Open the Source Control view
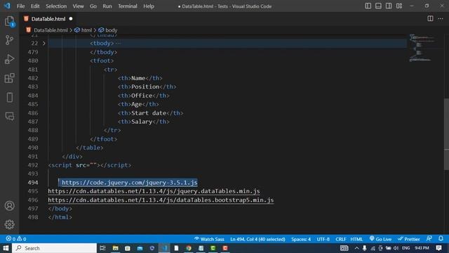Screen dimensions: 449x253 click(x=9, y=40)
